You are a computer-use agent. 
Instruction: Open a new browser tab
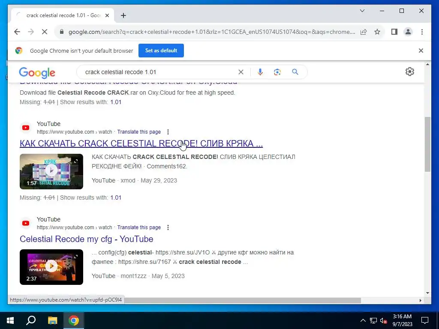coord(123,15)
